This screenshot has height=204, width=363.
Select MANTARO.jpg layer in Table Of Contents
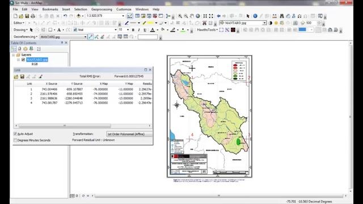pyautogui.click(x=37, y=59)
